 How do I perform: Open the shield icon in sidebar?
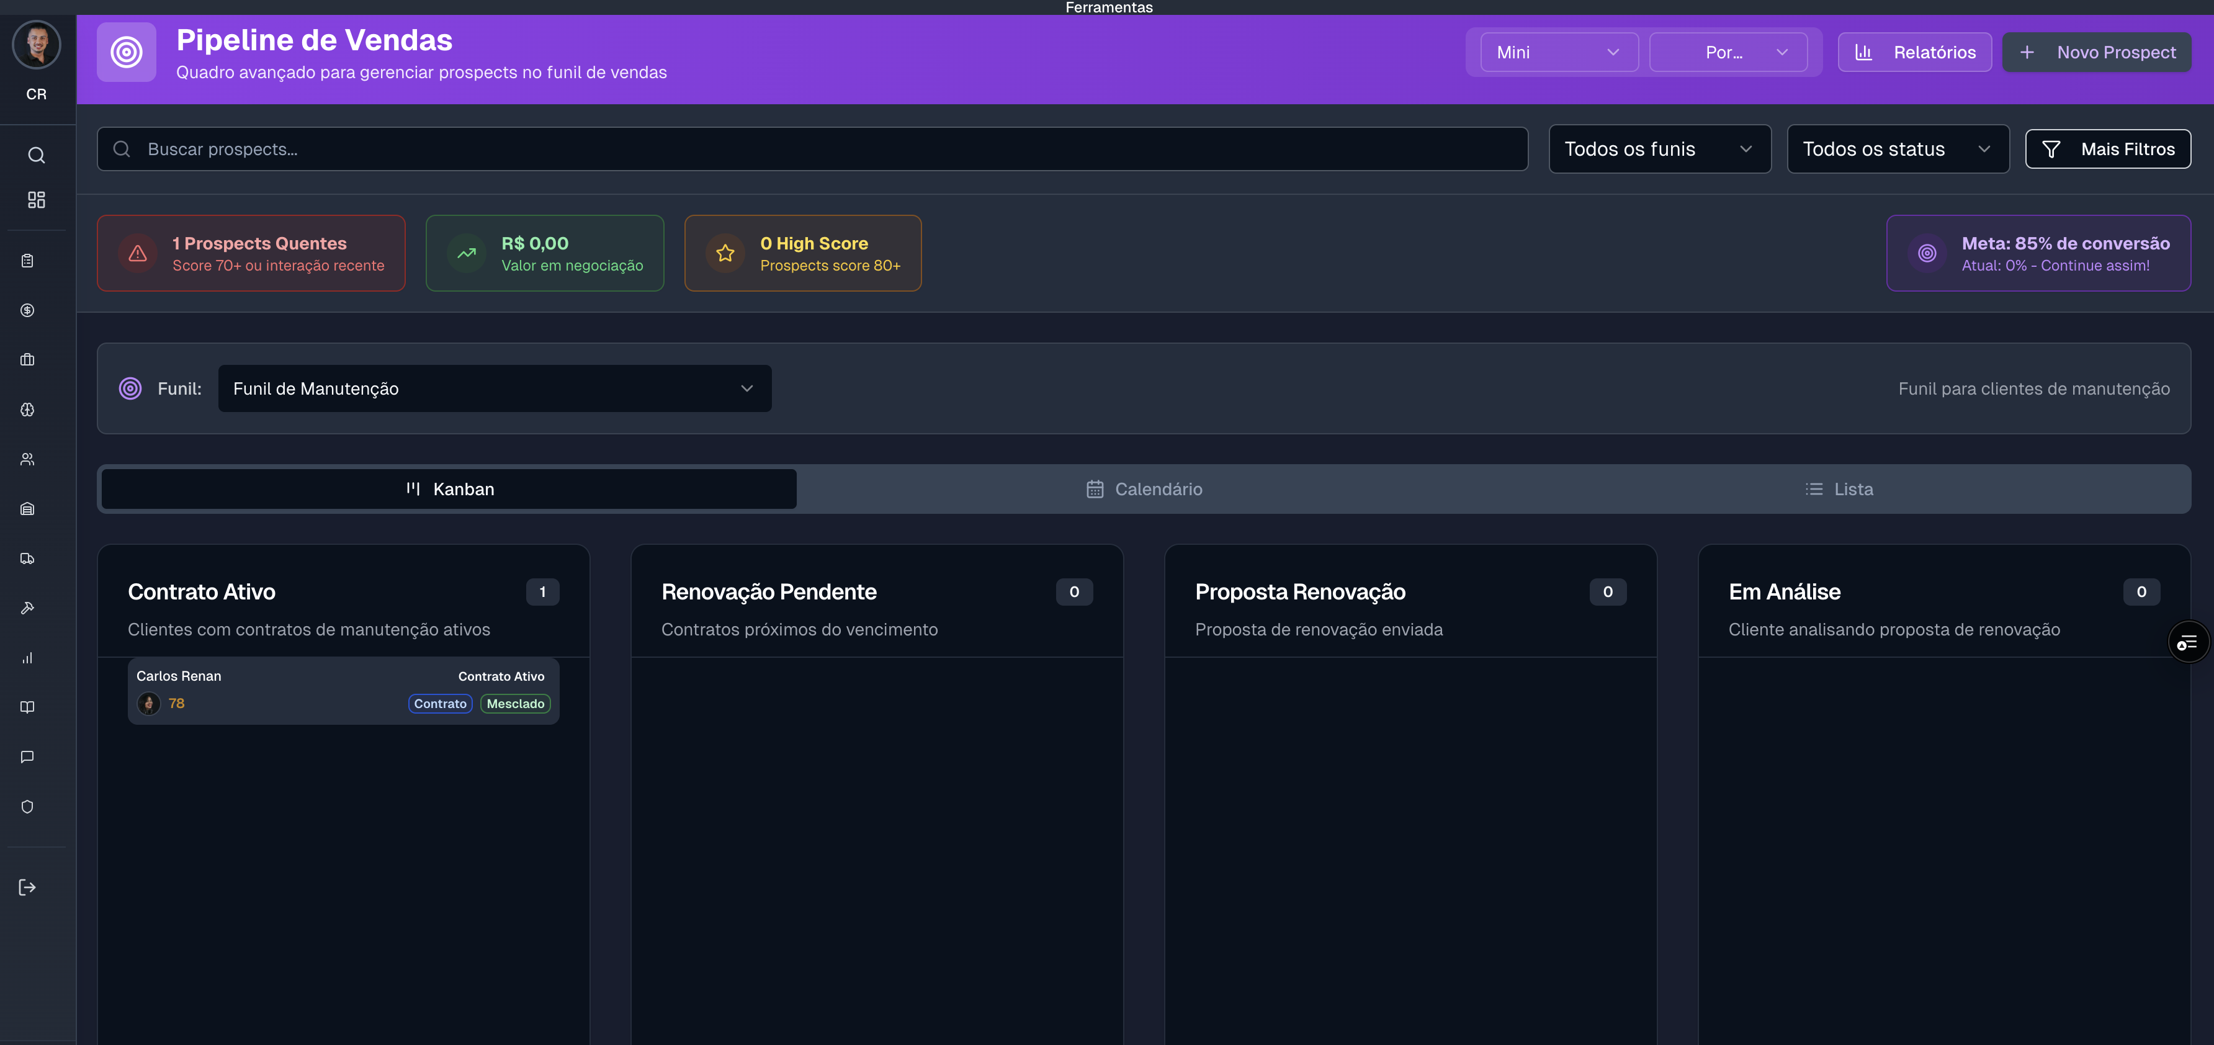pyautogui.click(x=27, y=807)
